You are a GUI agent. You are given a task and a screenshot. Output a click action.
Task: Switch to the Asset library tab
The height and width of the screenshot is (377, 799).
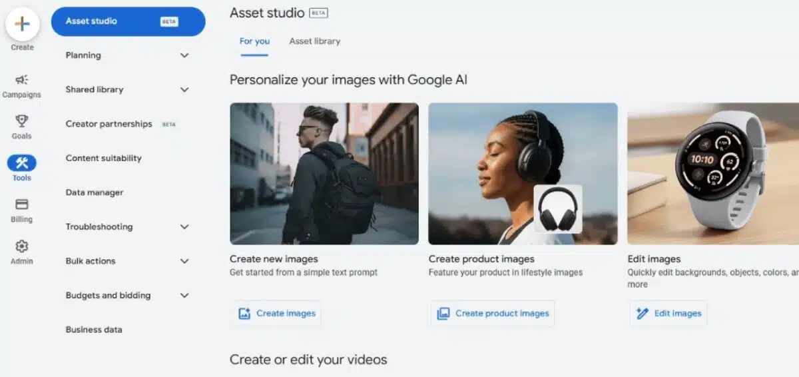coord(314,41)
